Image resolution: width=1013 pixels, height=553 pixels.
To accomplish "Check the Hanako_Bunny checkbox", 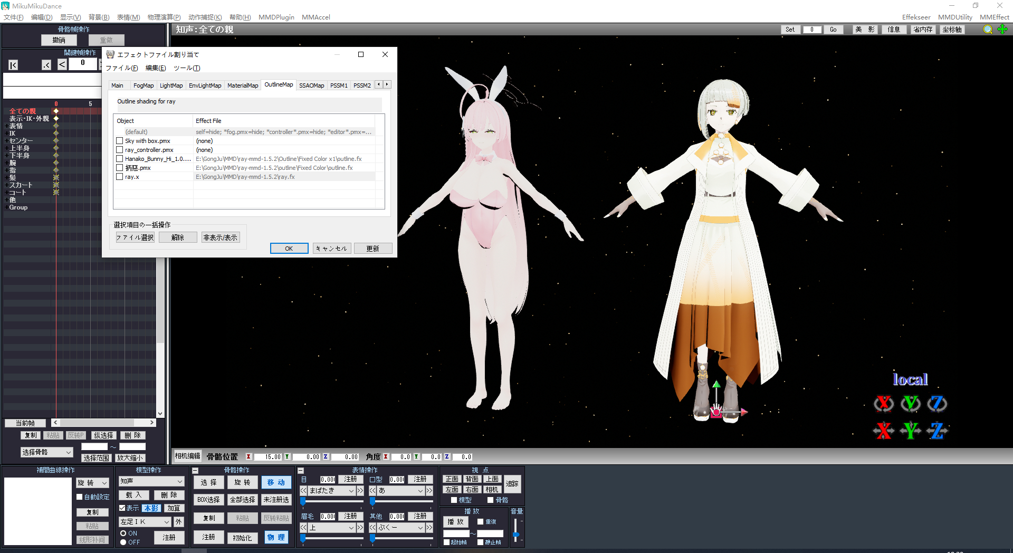I will [x=120, y=159].
